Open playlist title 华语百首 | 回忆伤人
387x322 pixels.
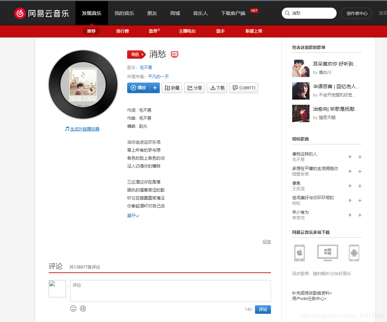[336, 86]
